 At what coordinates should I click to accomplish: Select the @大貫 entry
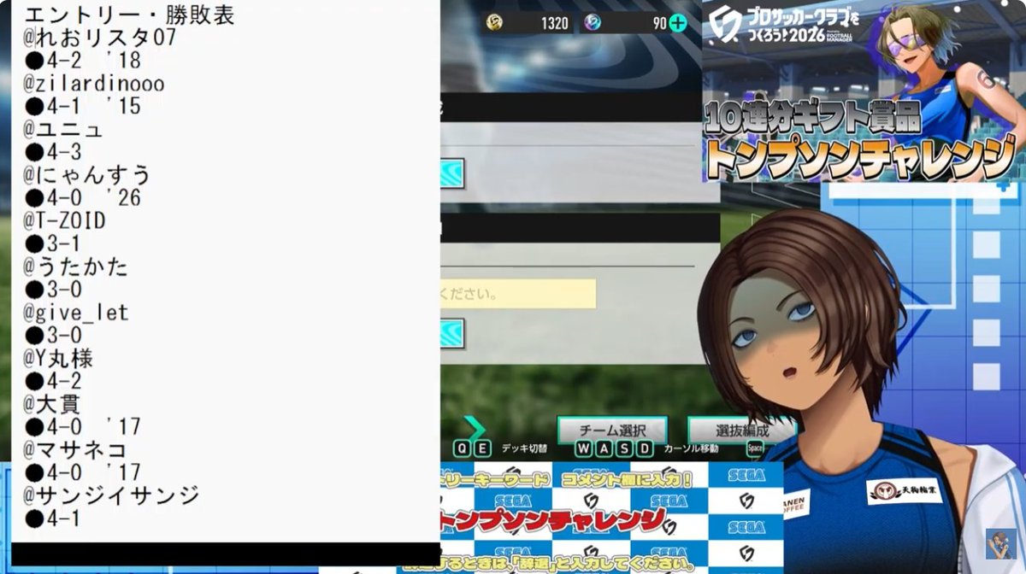(x=52, y=404)
